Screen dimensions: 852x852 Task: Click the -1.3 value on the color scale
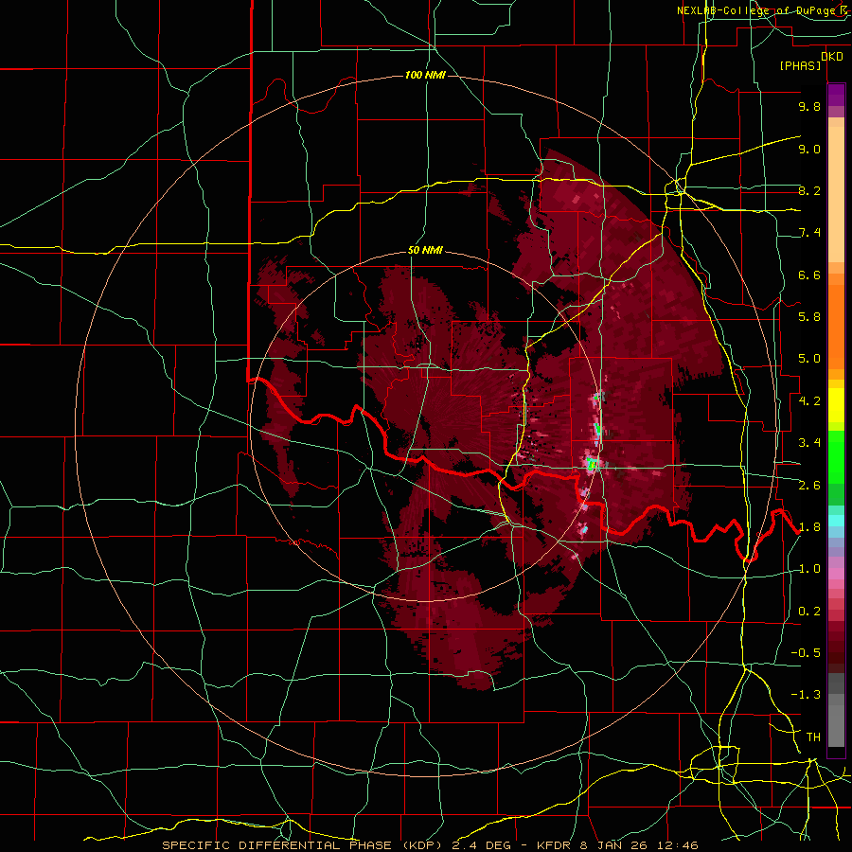(806, 696)
